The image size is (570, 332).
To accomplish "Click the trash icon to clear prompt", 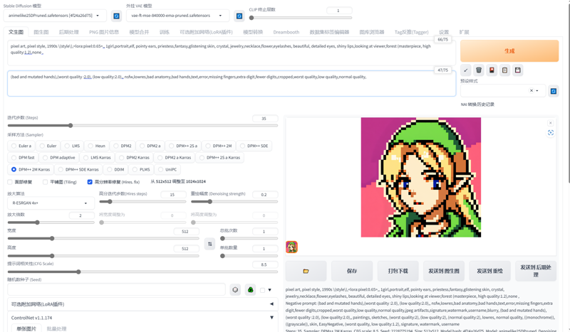I will point(479,70).
